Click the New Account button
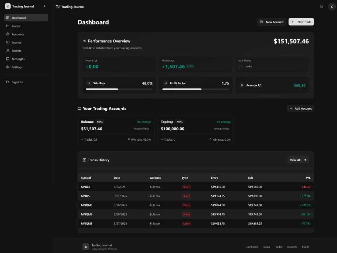The image size is (337, 253). pyautogui.click(x=271, y=22)
